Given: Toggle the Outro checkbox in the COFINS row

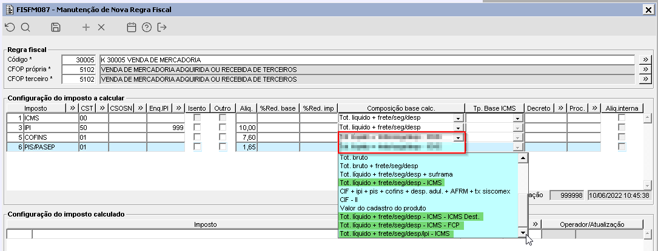Looking at the screenshot, I should pos(223,137).
